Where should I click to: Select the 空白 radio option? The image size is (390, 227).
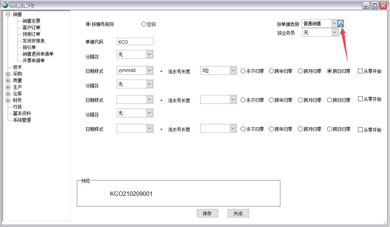pyautogui.click(x=143, y=24)
